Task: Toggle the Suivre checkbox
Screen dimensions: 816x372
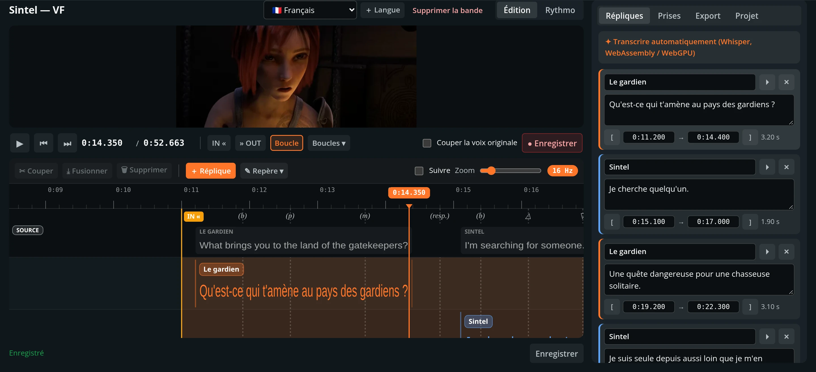Action: (419, 171)
